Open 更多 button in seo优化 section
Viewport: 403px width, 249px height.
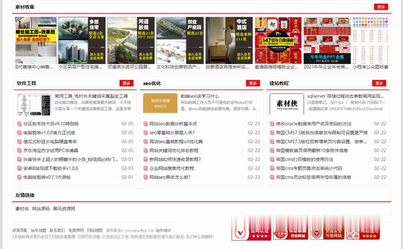click(x=253, y=83)
